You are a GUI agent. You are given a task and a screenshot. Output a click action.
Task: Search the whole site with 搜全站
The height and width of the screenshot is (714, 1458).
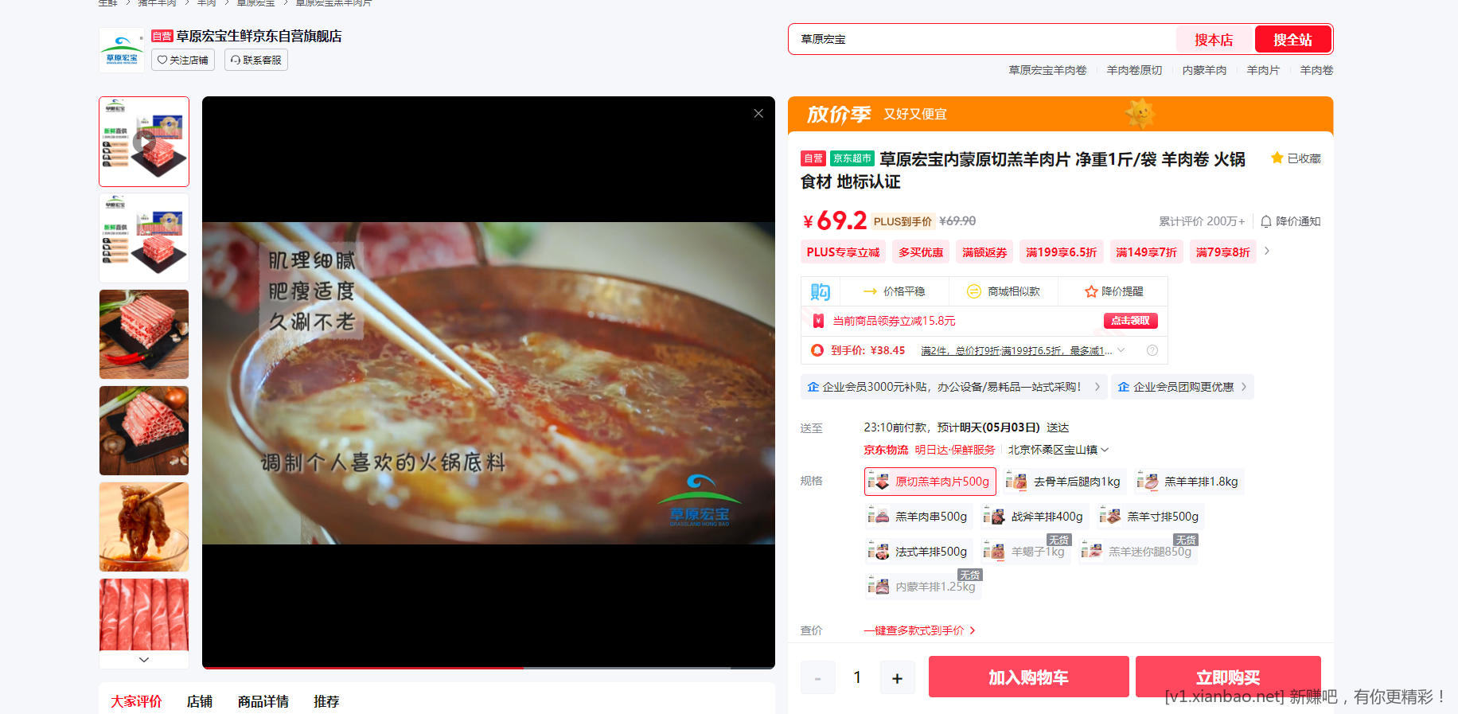click(x=1292, y=40)
